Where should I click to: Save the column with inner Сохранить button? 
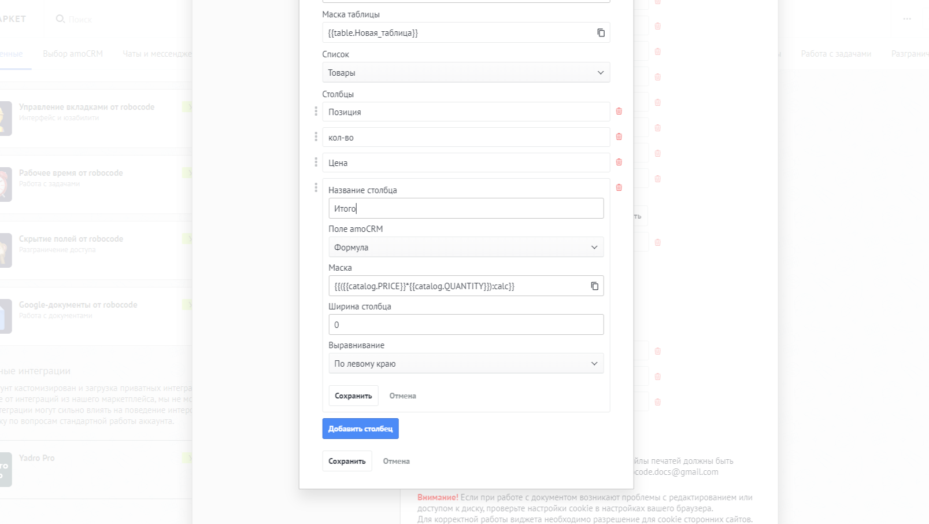click(x=353, y=396)
